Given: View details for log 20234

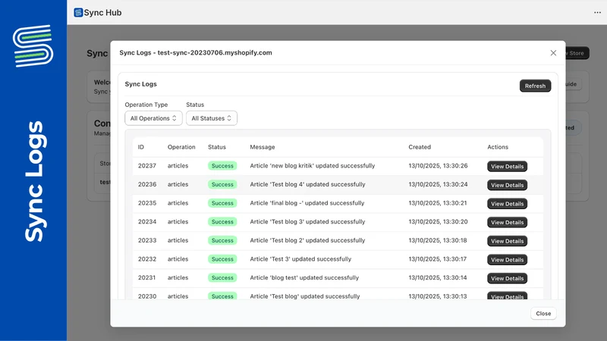Looking at the screenshot, I should 507,222.
